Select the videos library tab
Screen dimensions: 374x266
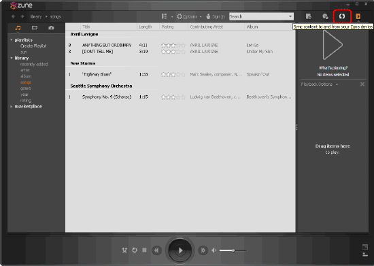pos(35,28)
